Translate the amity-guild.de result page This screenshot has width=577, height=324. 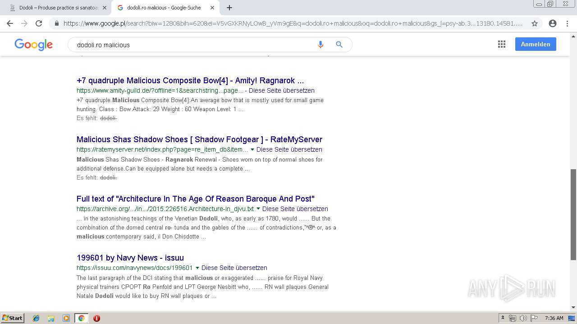282,90
